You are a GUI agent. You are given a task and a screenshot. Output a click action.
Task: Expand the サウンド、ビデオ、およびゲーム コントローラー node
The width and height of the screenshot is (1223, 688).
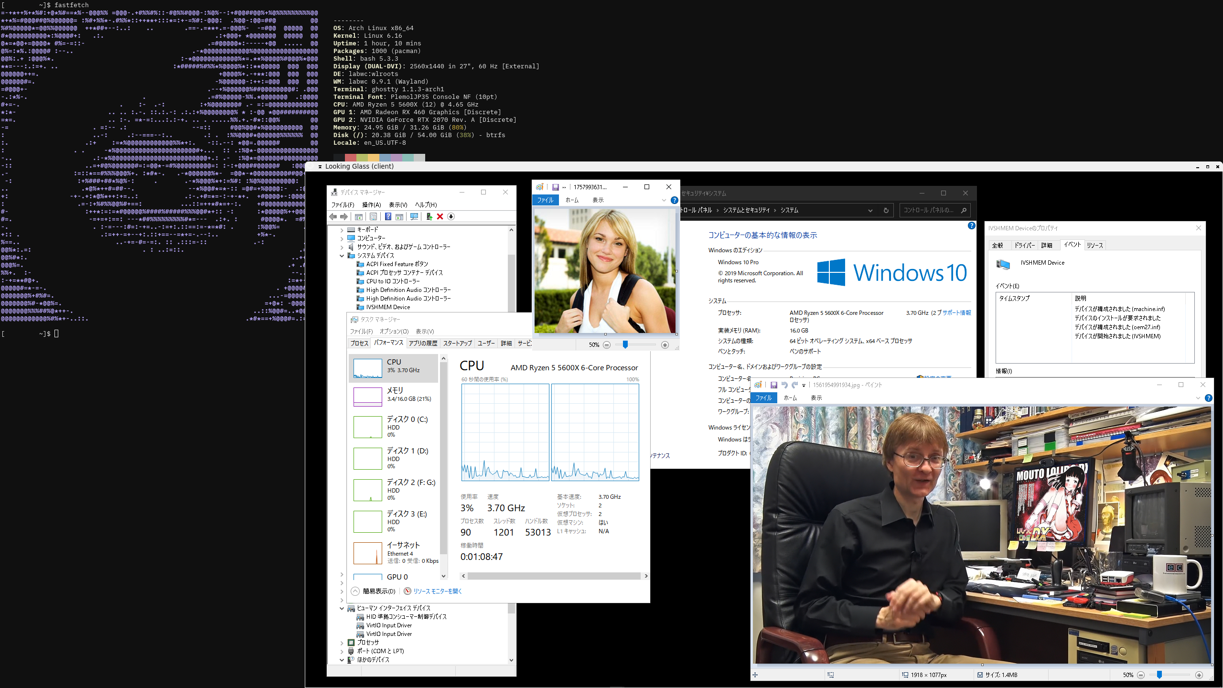(342, 247)
